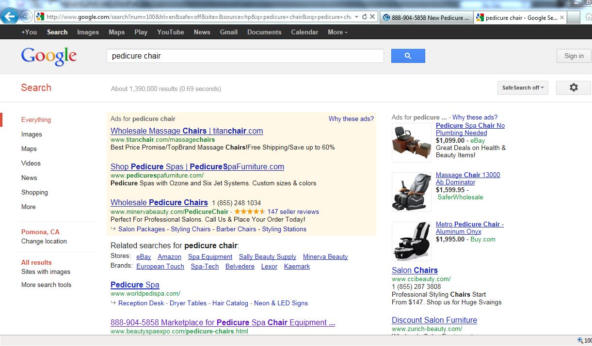Click the blue magnifier search button
This screenshot has width=592, height=346.
point(408,56)
